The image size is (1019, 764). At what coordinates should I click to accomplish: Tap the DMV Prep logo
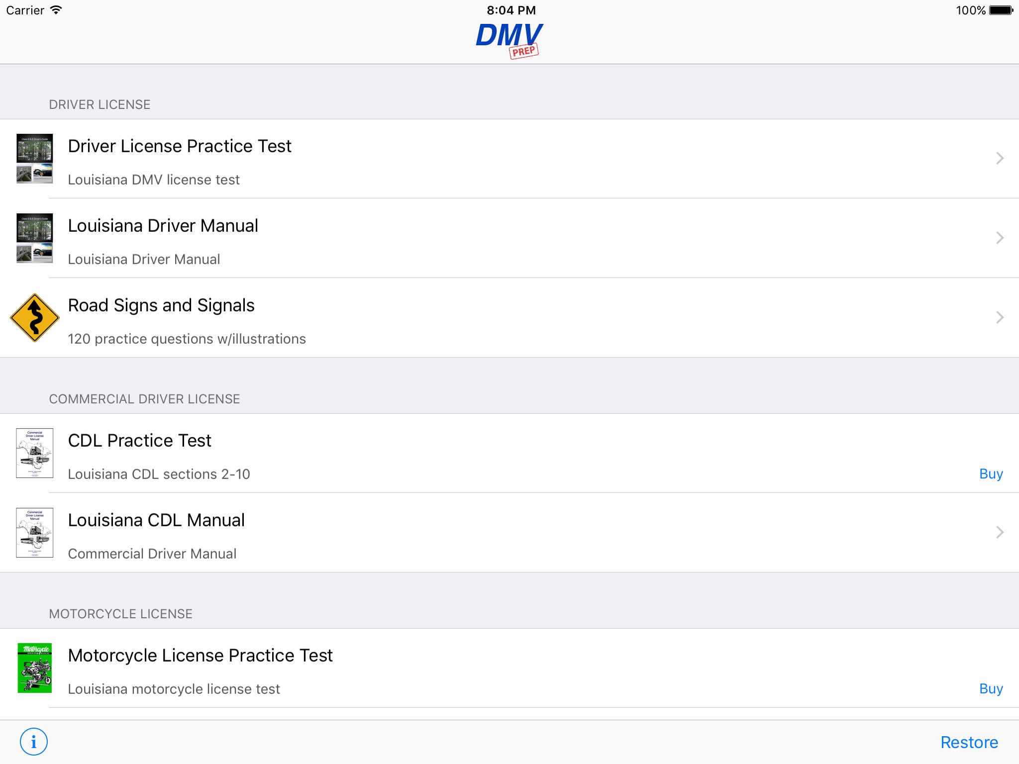(509, 40)
